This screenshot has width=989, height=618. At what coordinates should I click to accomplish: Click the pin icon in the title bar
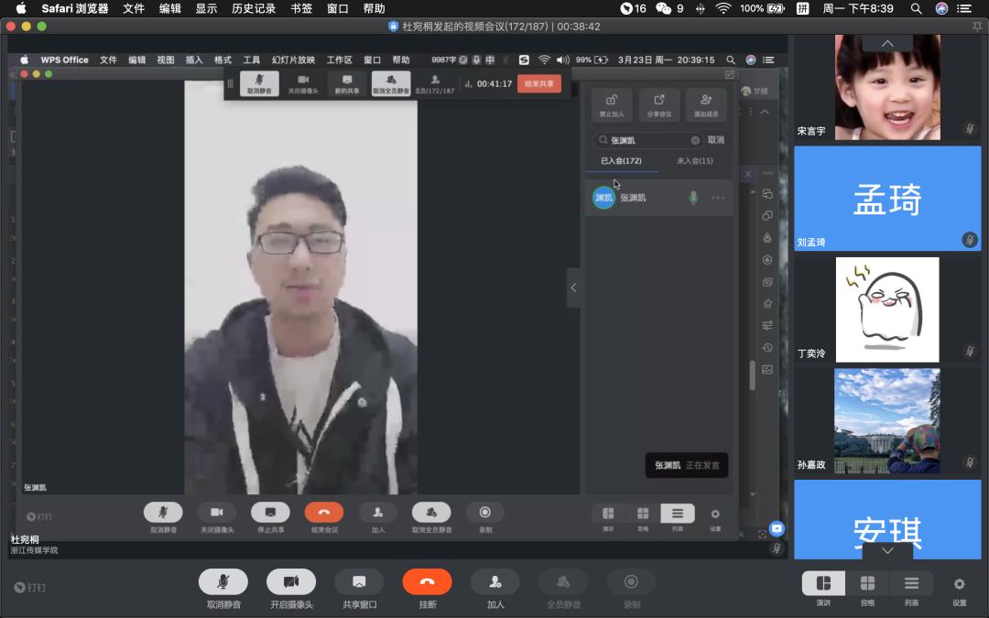click(977, 27)
